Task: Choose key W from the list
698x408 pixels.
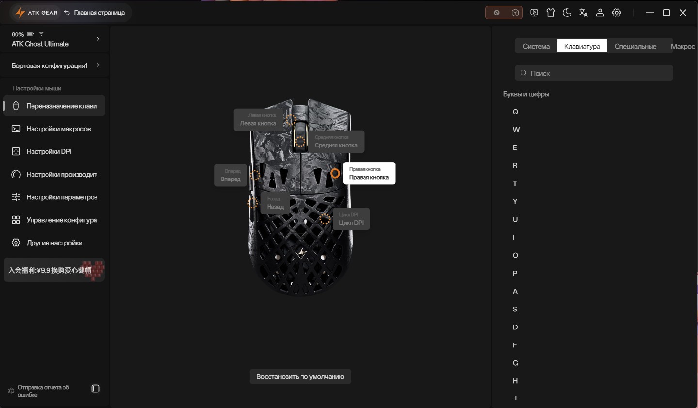Action: coord(516,130)
